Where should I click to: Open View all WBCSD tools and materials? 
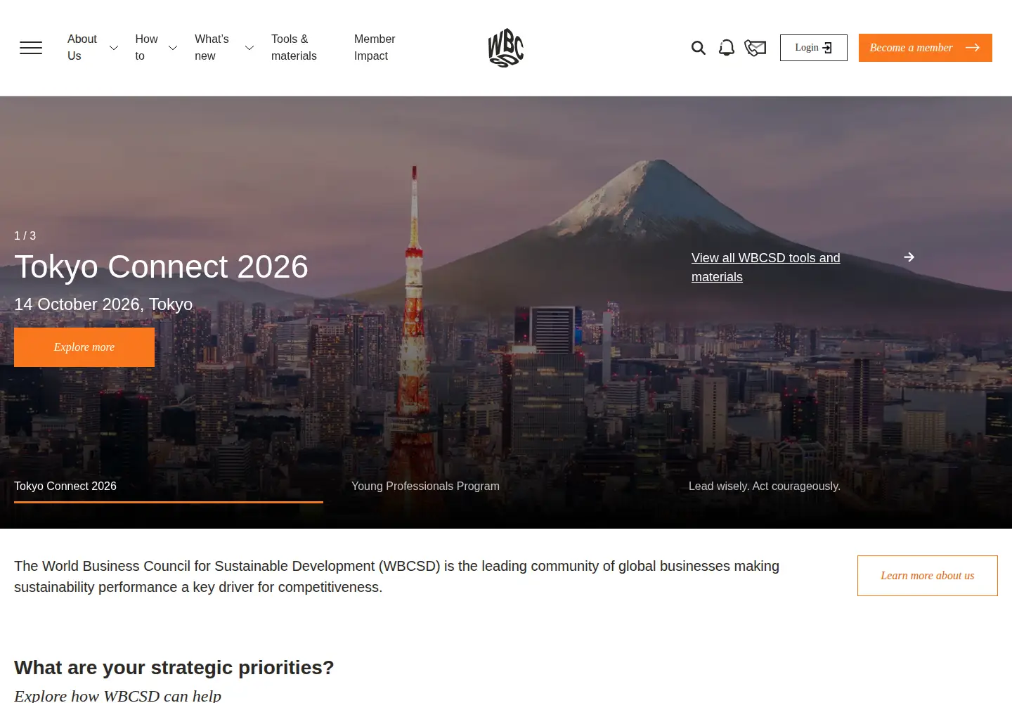point(766,267)
